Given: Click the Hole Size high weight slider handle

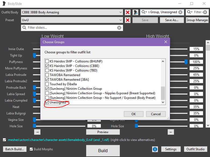Looking at the screenshot, I should 136,126.
